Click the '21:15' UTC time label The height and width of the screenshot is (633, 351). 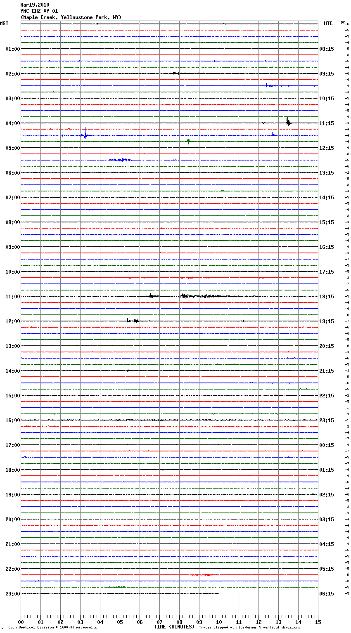(x=327, y=371)
